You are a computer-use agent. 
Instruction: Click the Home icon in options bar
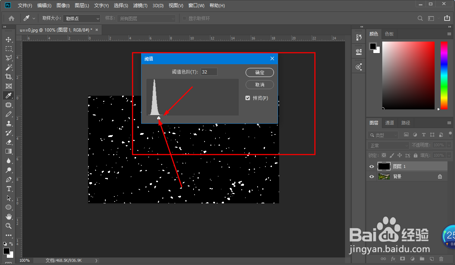11,18
